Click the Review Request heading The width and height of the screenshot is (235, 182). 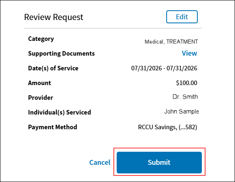(54, 17)
